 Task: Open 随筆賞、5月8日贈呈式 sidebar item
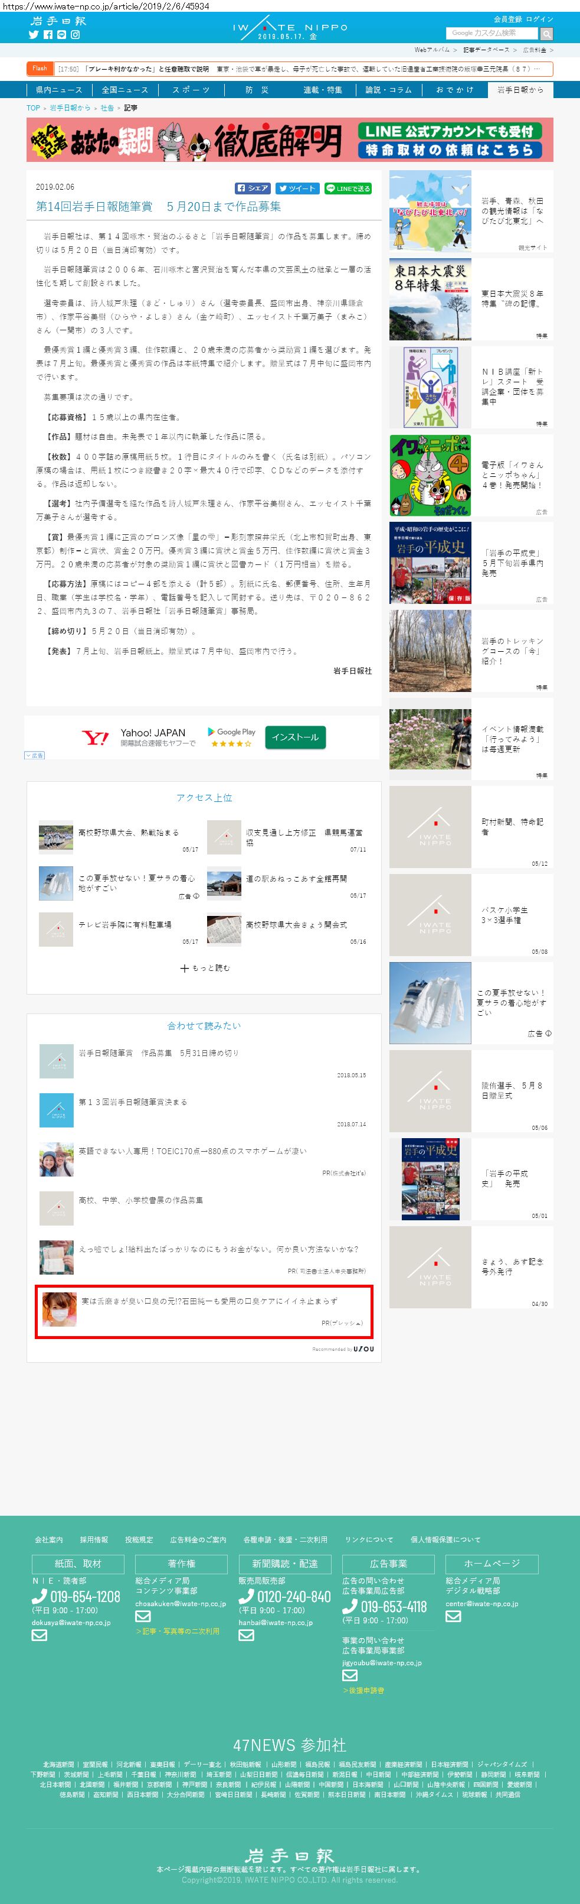tap(471, 1091)
